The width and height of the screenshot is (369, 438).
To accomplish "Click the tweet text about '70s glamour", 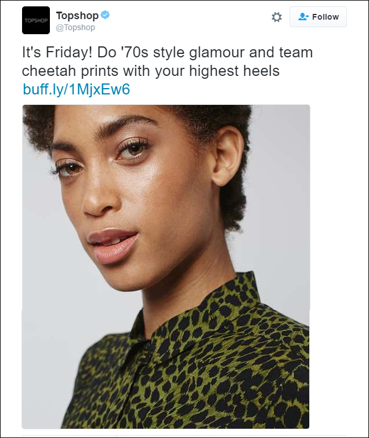I will tap(167, 61).
